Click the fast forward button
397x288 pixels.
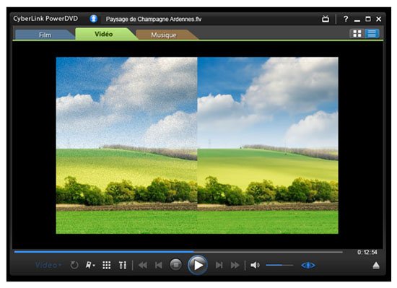235,265
